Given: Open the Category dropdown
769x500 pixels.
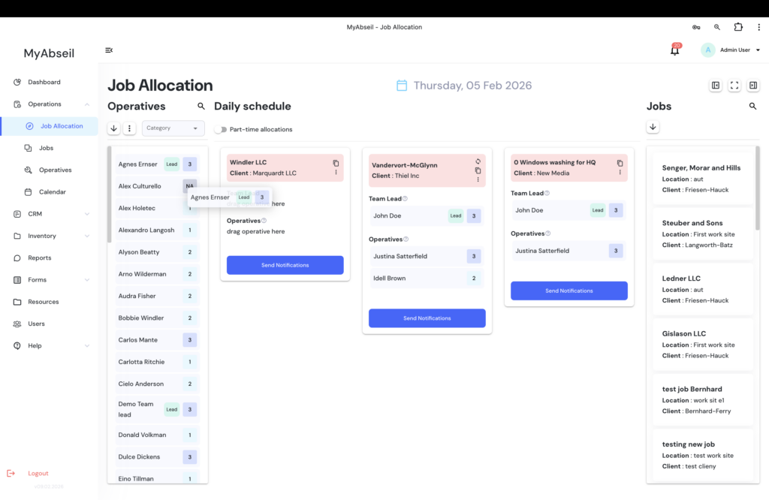Looking at the screenshot, I should 173,128.
